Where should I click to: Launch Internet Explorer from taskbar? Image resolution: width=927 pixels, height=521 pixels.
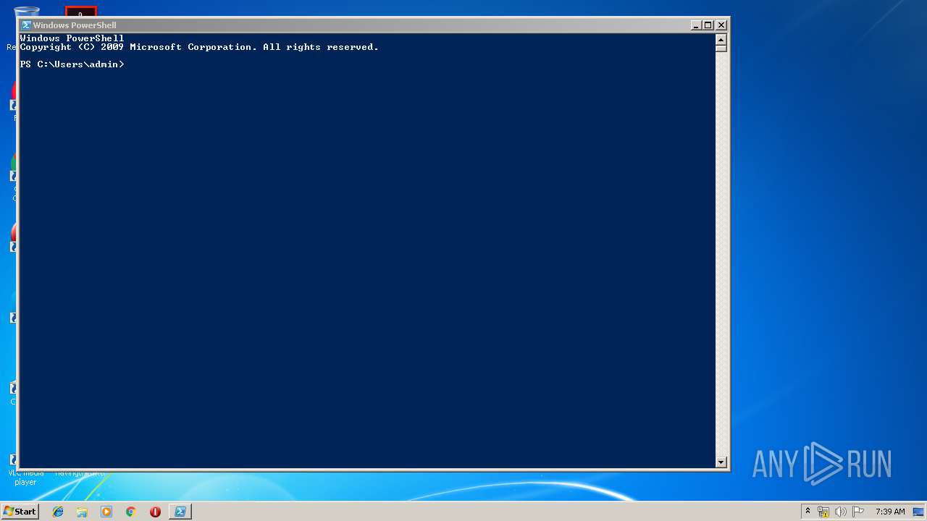pos(58,512)
